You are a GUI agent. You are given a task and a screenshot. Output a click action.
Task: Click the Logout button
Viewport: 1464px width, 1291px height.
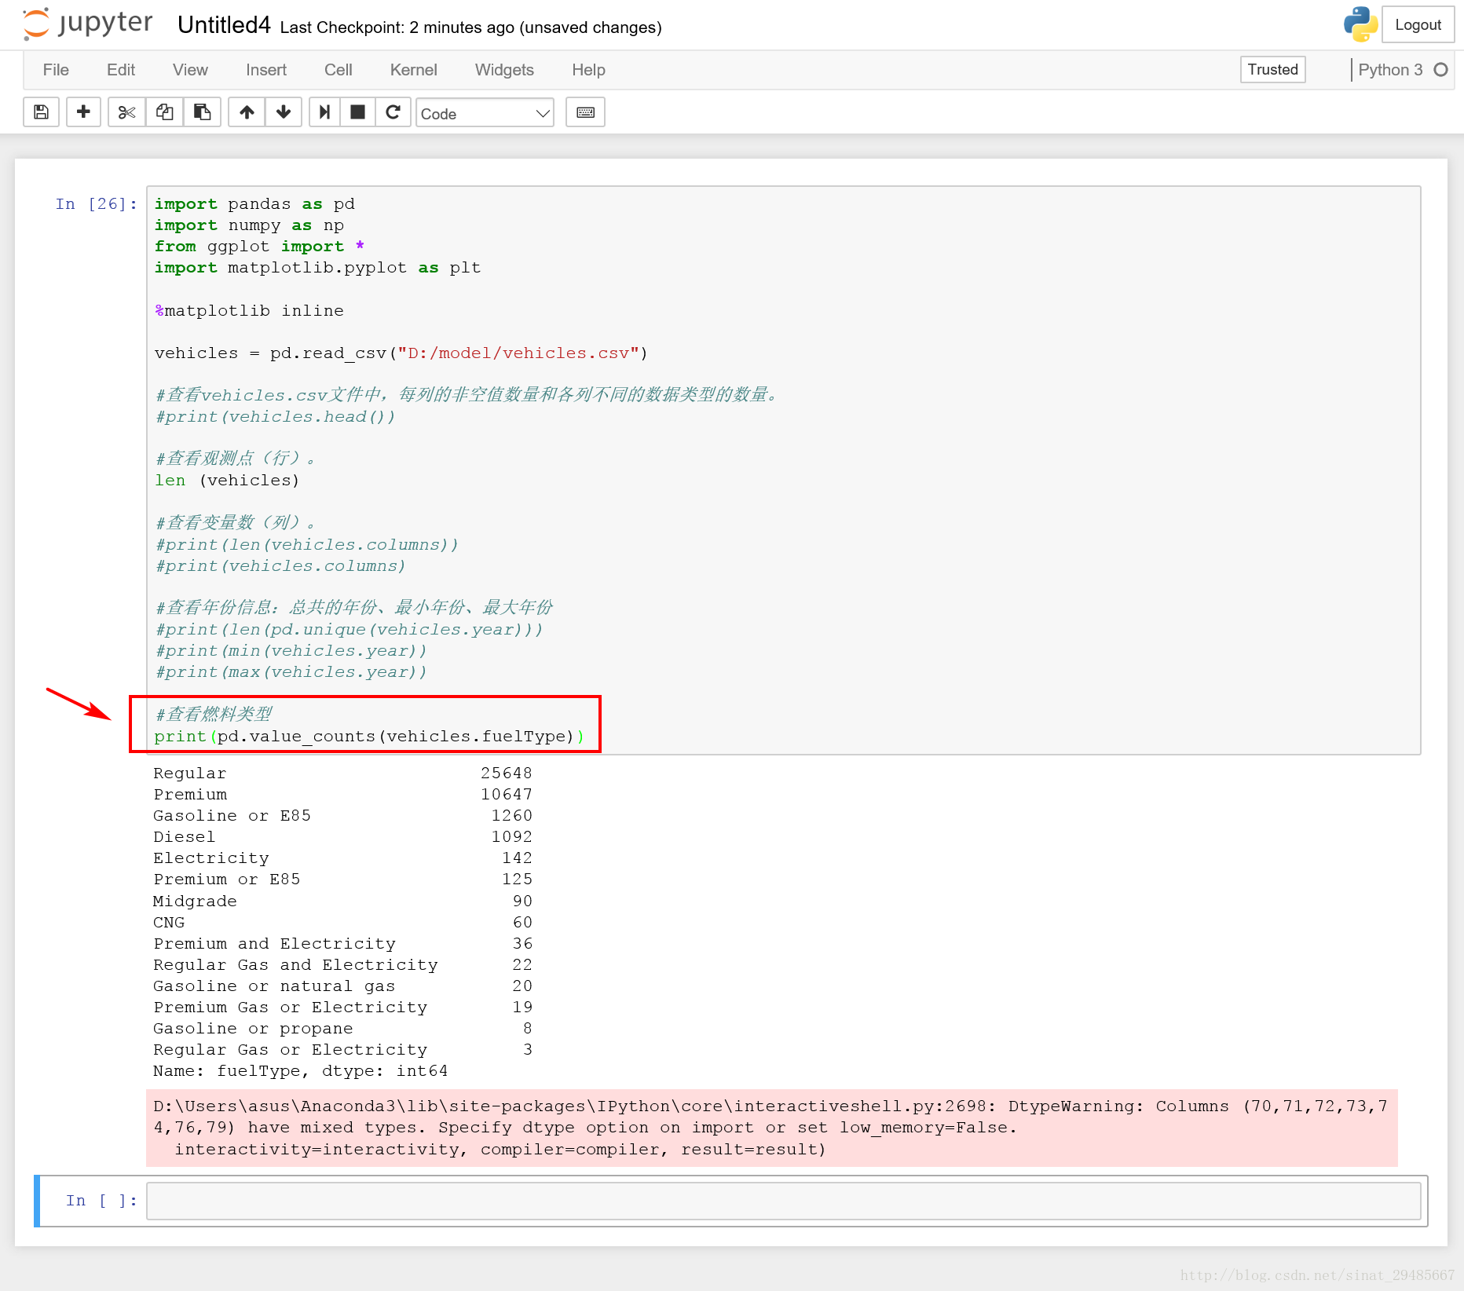tap(1418, 24)
